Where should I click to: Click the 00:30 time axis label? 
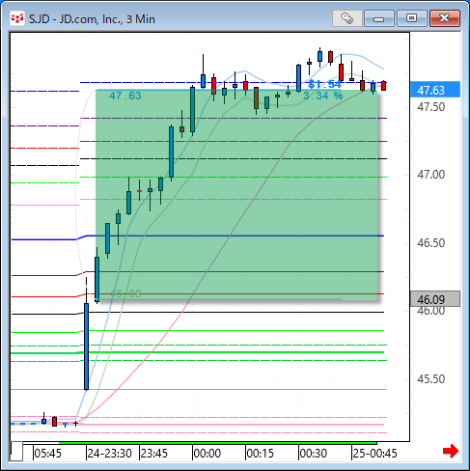click(314, 454)
